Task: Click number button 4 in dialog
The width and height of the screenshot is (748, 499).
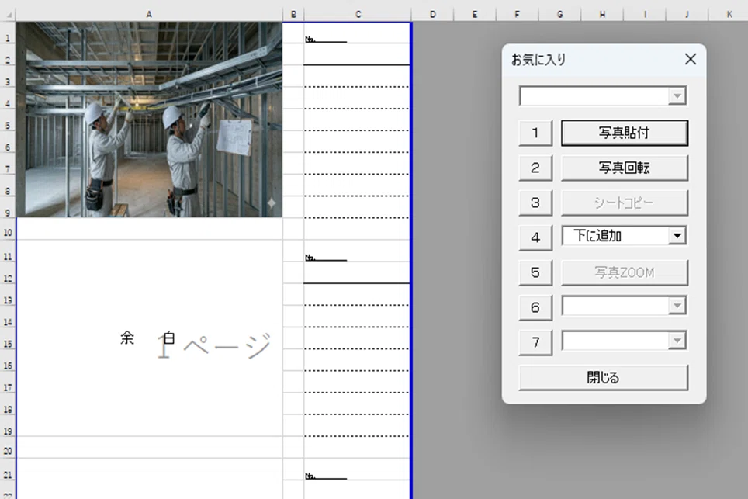Action: [535, 237]
